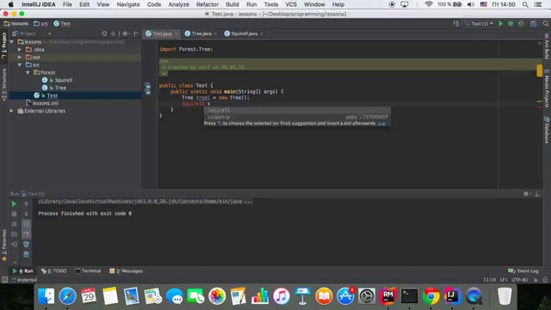Open the VCS menu
Viewport: 551px width, 310px height.
291,4
